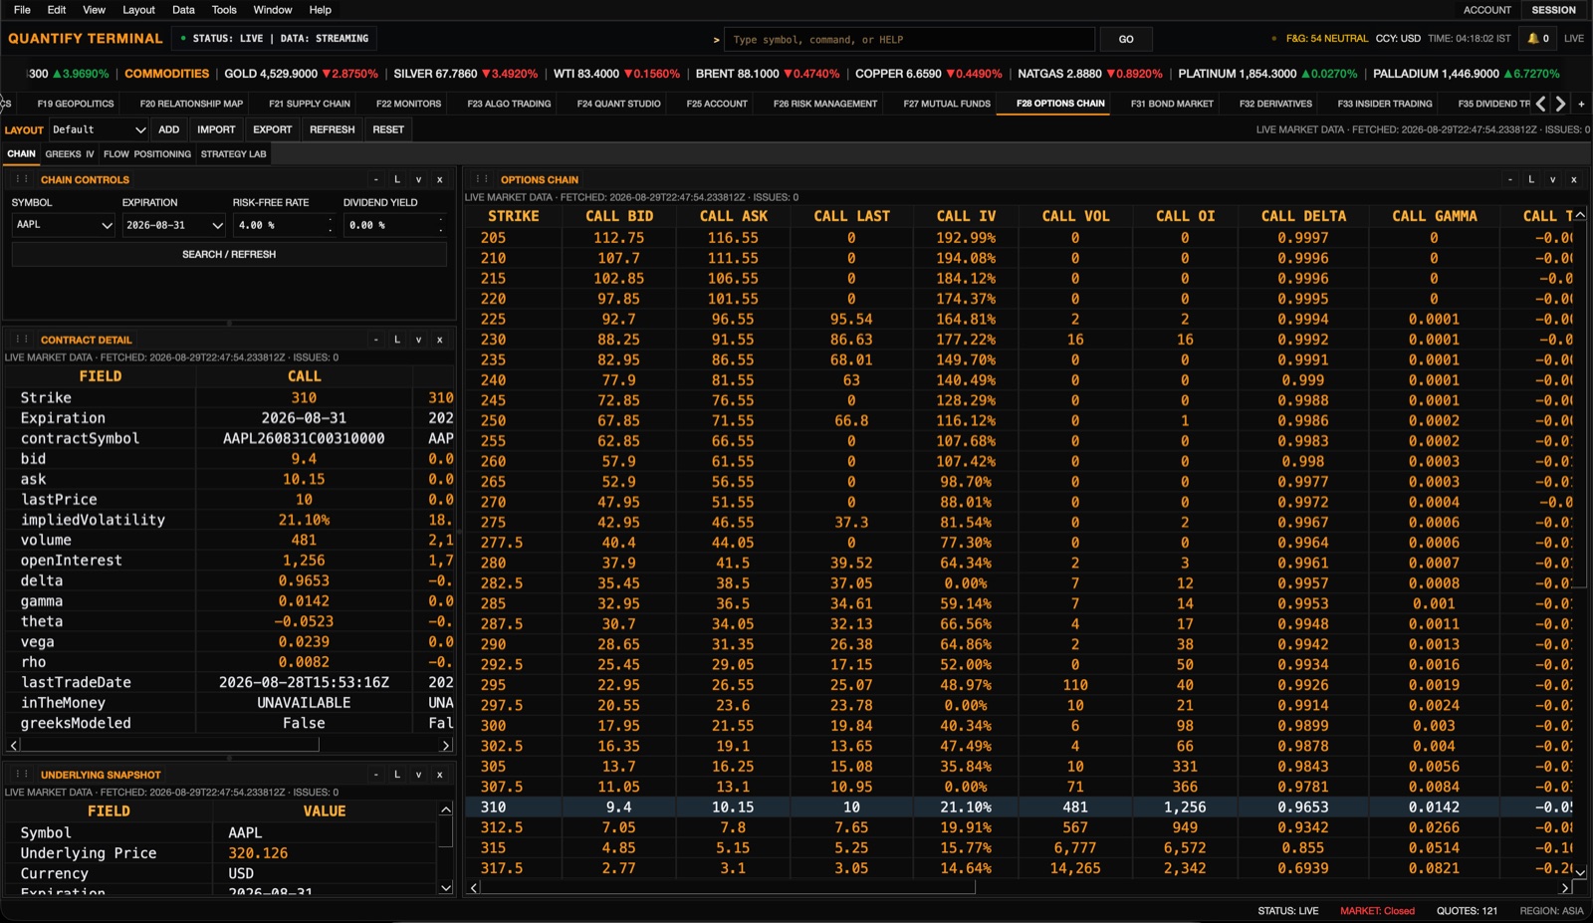
Task: Click the L button on Underlying Snapshot
Action: [x=397, y=775]
